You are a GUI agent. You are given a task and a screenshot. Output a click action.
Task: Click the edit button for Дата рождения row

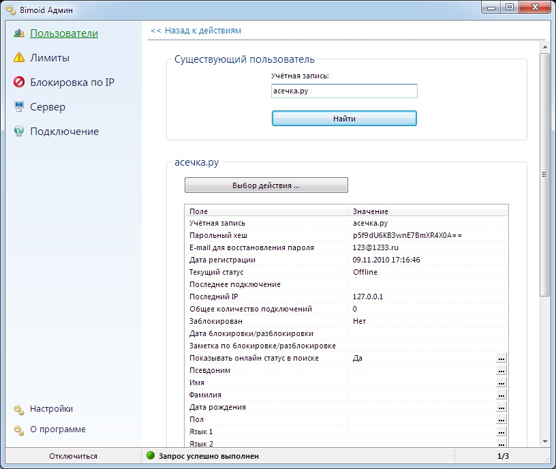pyautogui.click(x=501, y=407)
